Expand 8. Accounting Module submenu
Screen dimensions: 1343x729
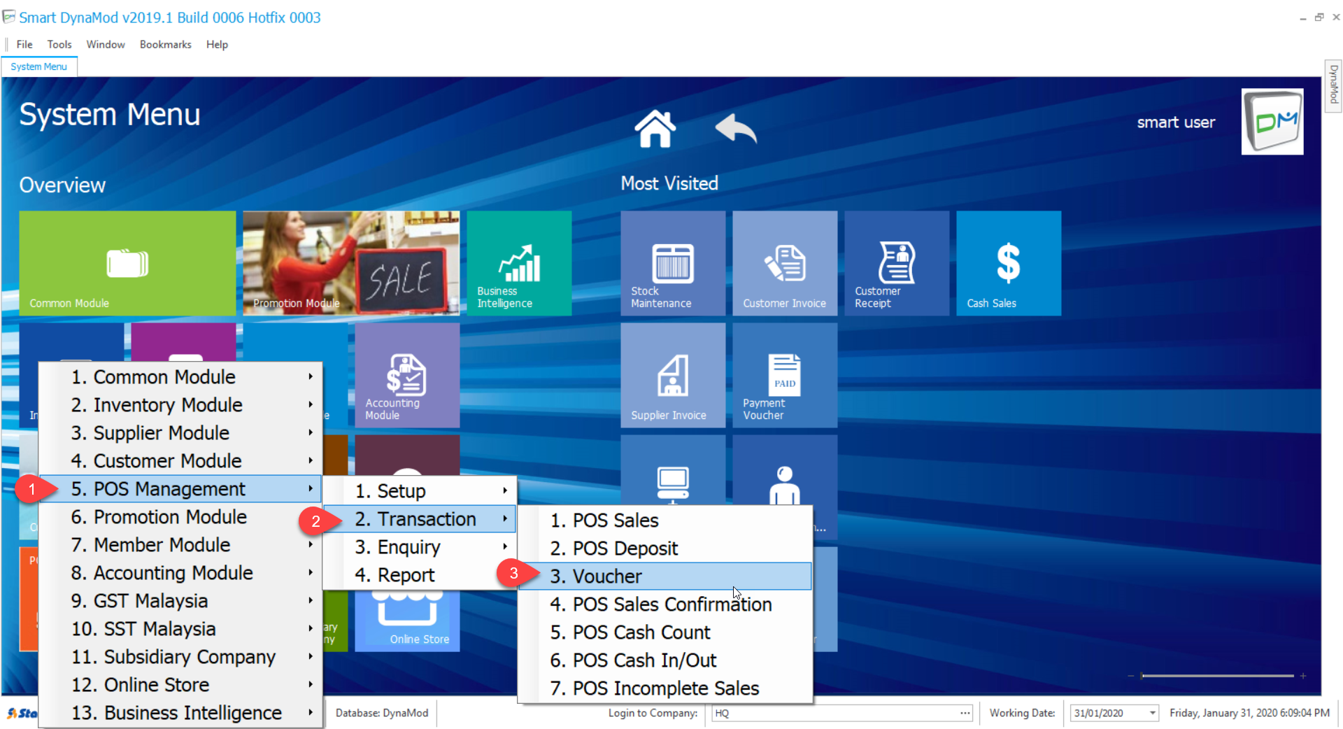click(180, 572)
